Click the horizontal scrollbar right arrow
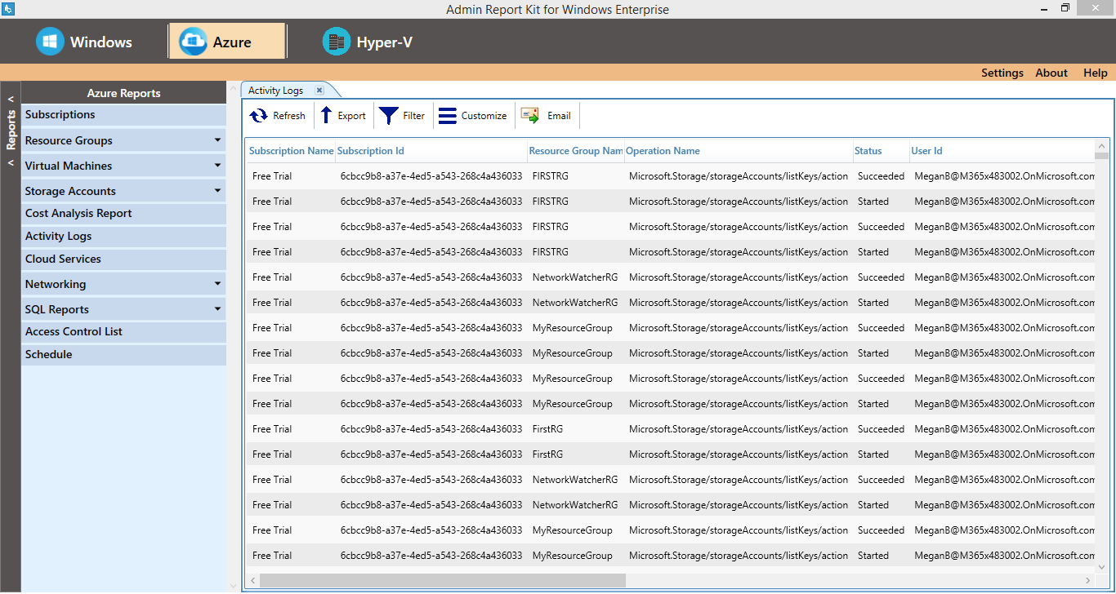 pos(1088,580)
